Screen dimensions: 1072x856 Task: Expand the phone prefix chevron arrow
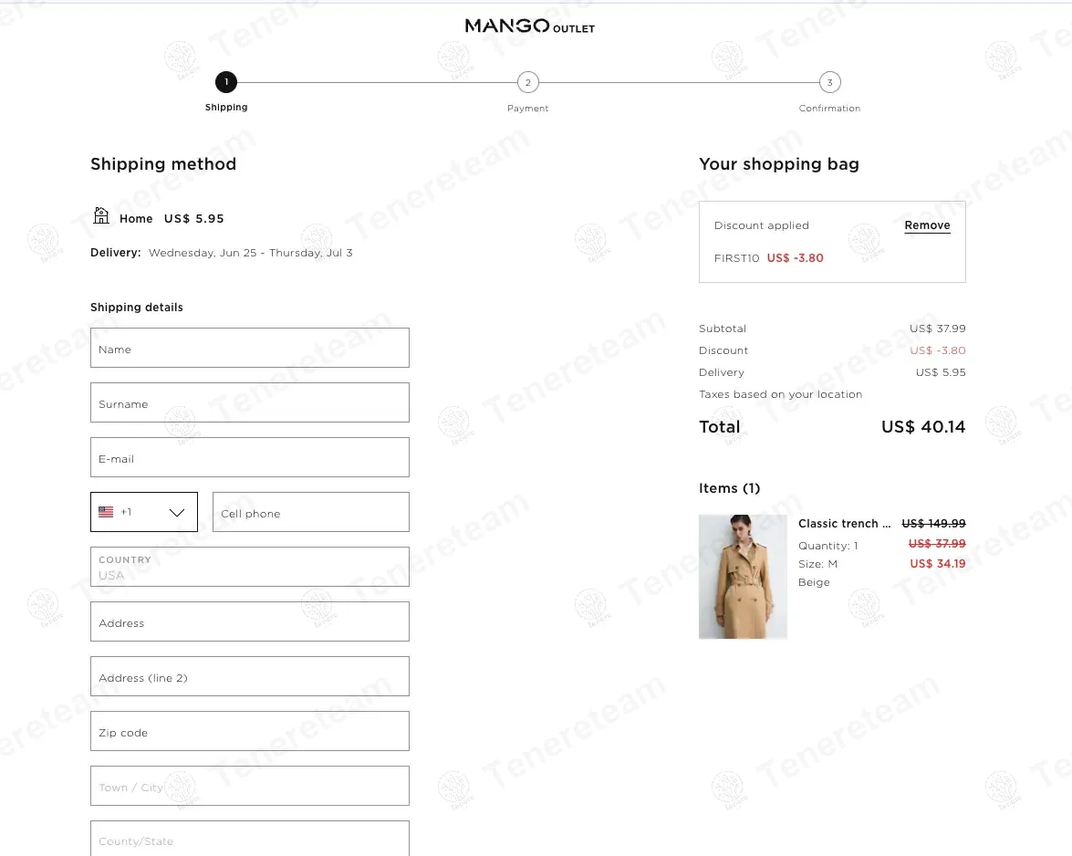pos(177,513)
